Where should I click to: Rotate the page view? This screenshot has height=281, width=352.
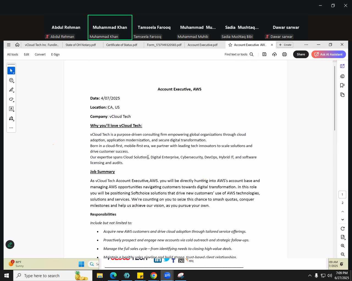tap(343, 229)
